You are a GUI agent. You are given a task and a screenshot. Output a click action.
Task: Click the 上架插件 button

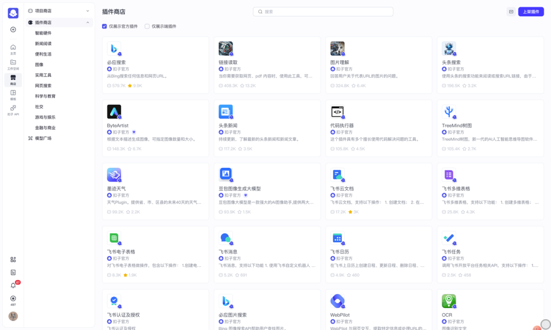click(531, 12)
